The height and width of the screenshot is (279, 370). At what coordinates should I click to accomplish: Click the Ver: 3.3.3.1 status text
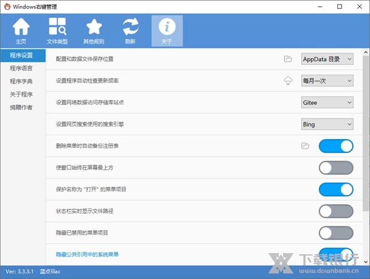point(20,272)
